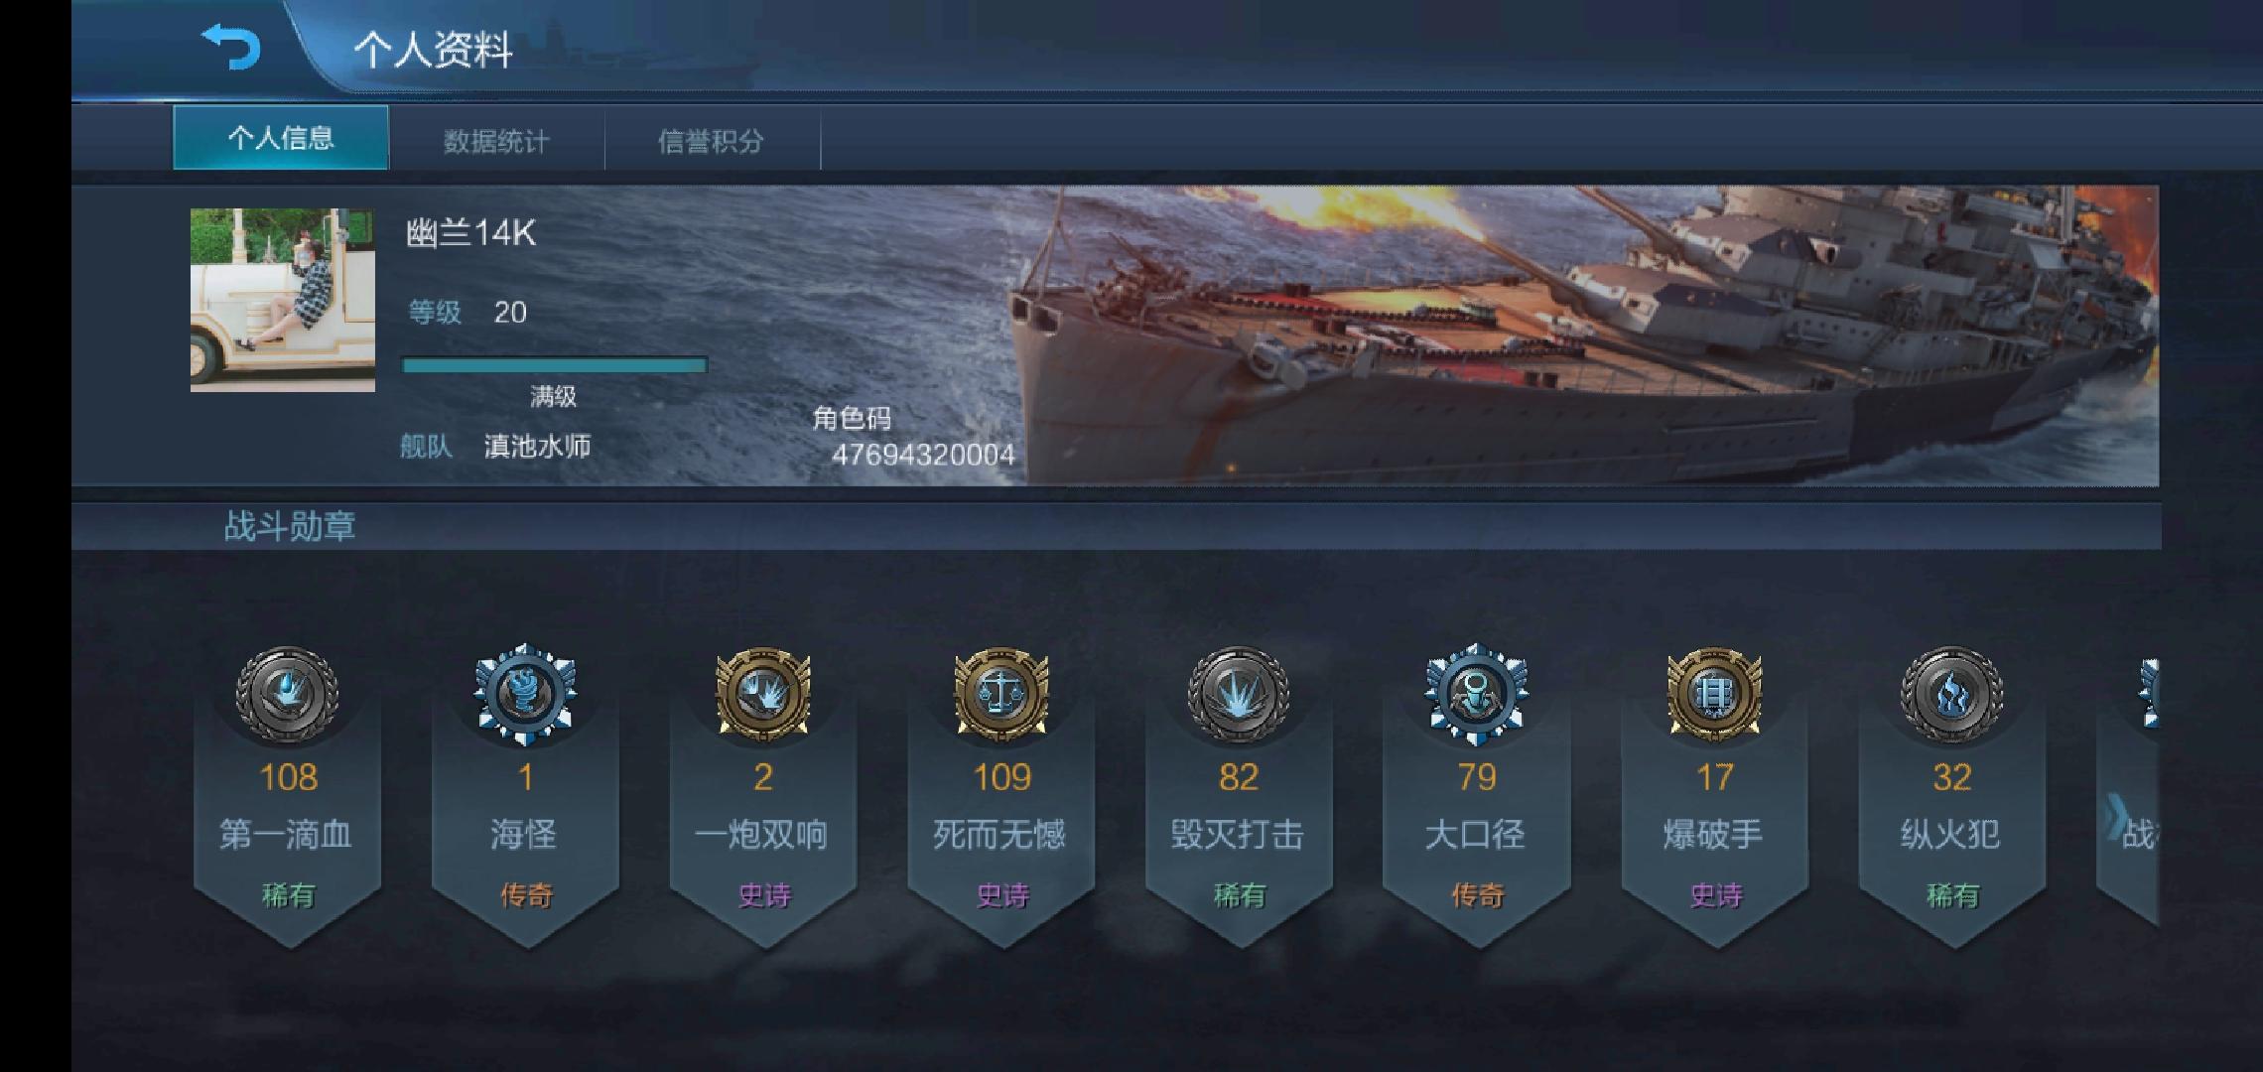Select the 死而无憾 scales medal icon
The height and width of the screenshot is (1072, 2263).
[1000, 693]
